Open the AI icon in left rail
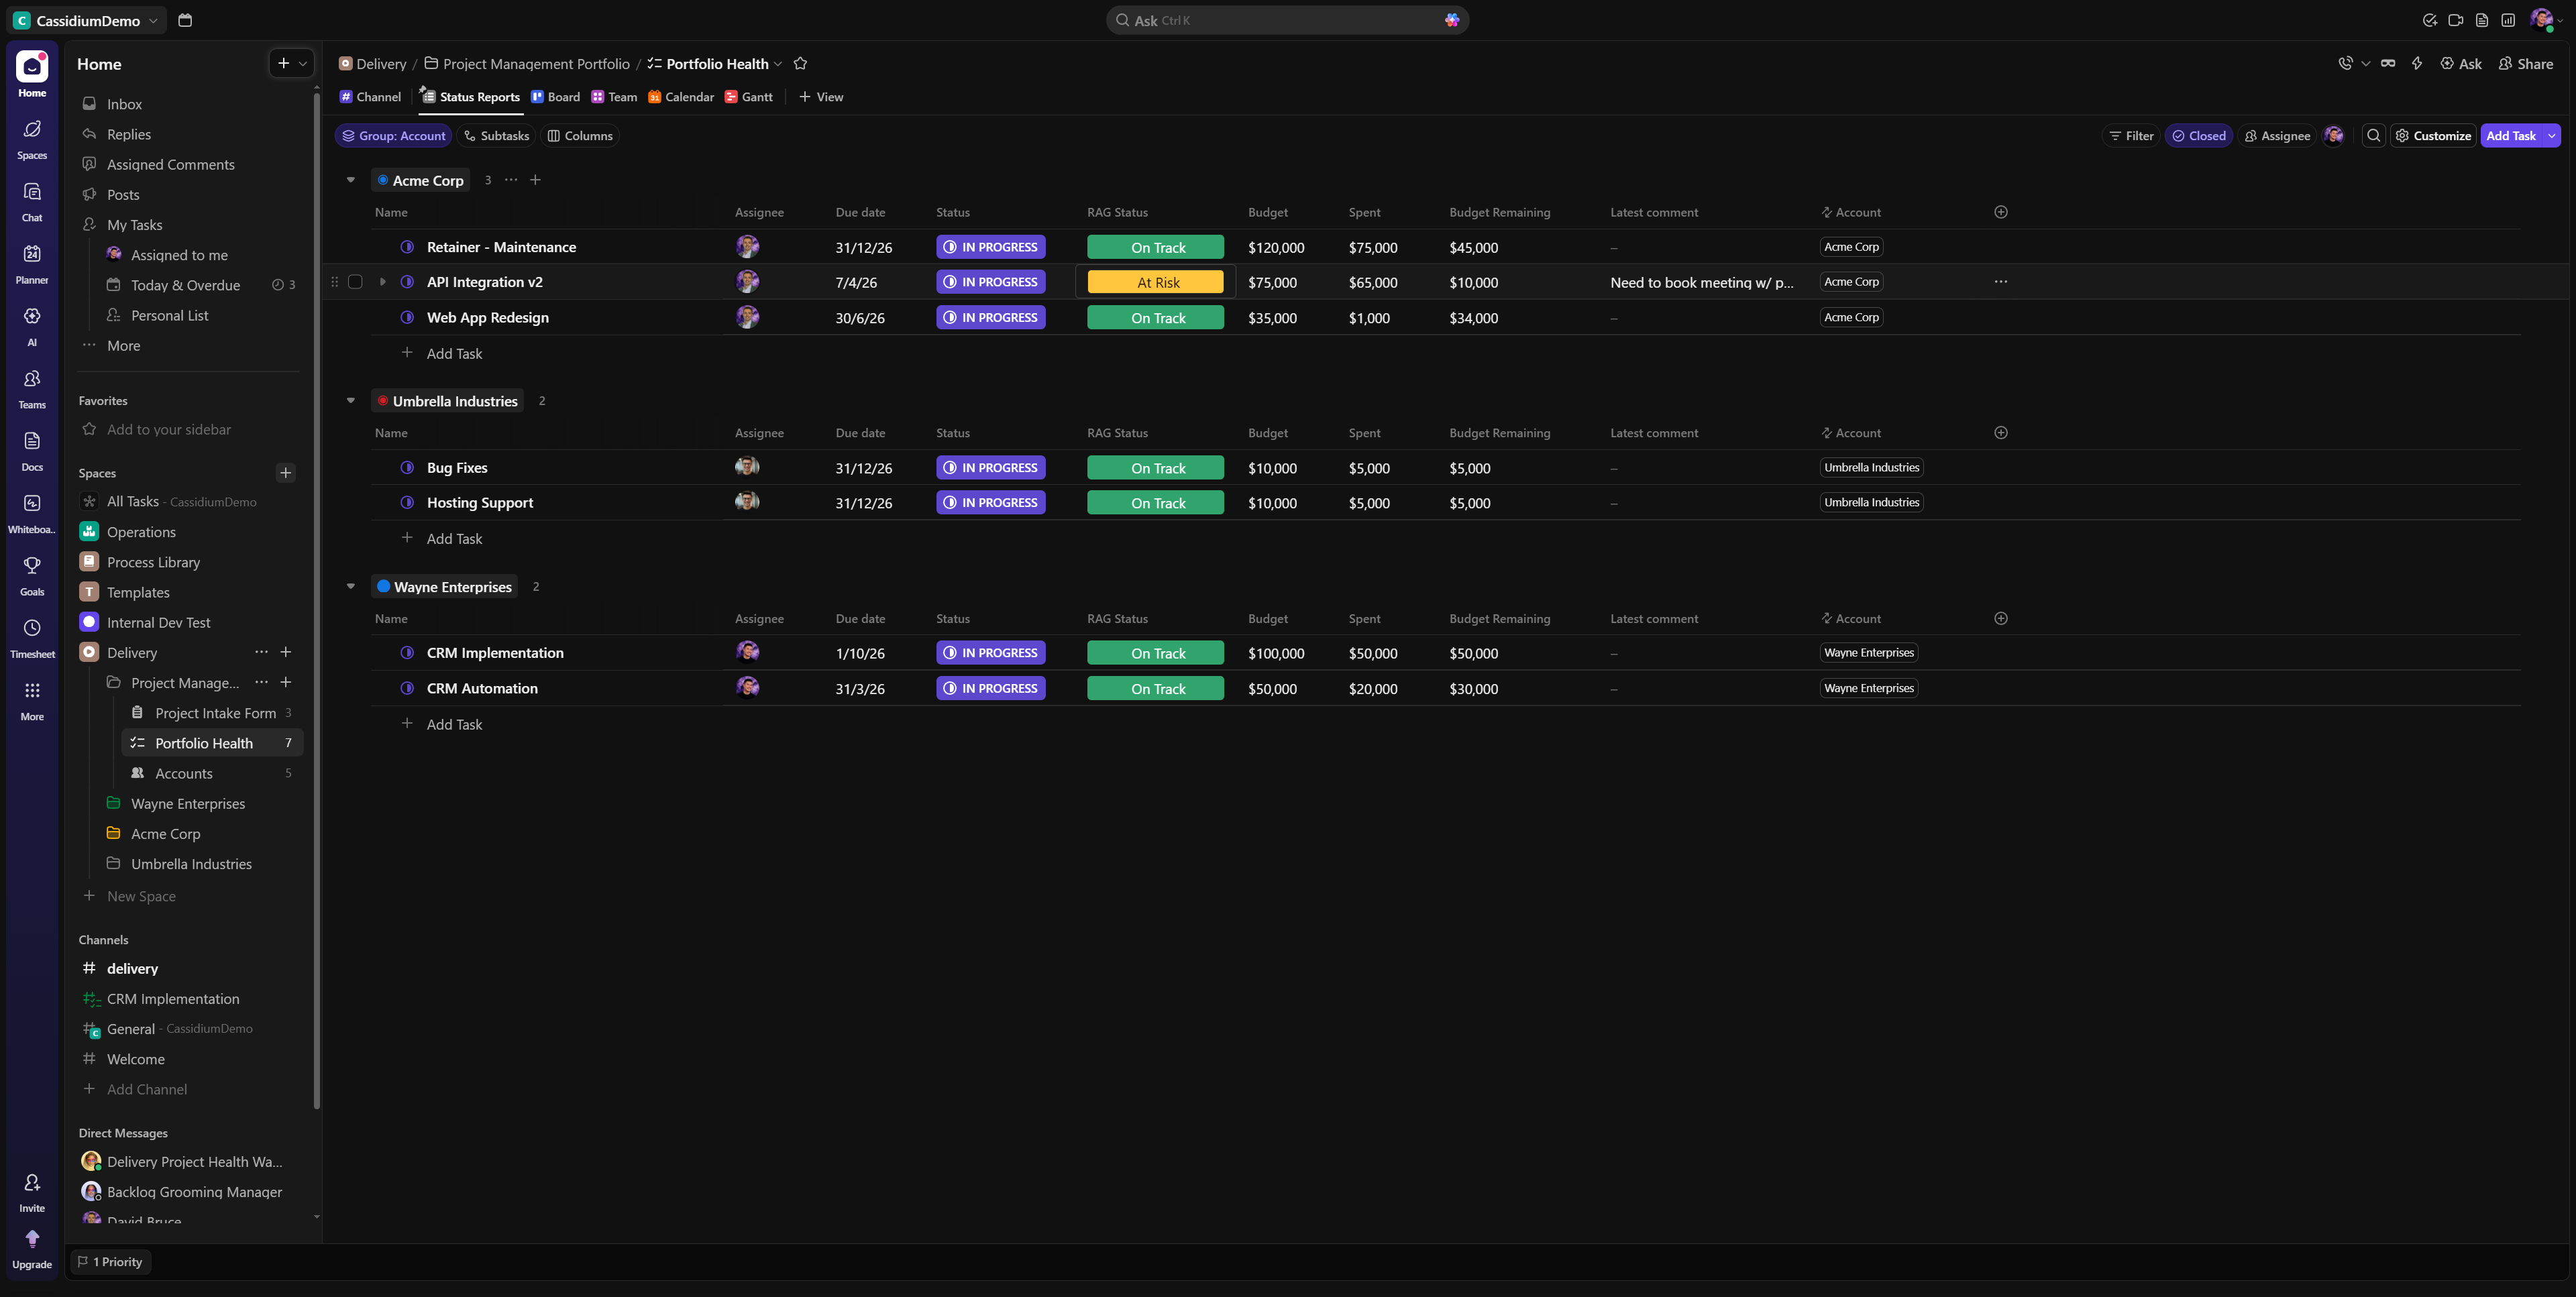Viewport: 2576px width, 1297px height. point(32,326)
